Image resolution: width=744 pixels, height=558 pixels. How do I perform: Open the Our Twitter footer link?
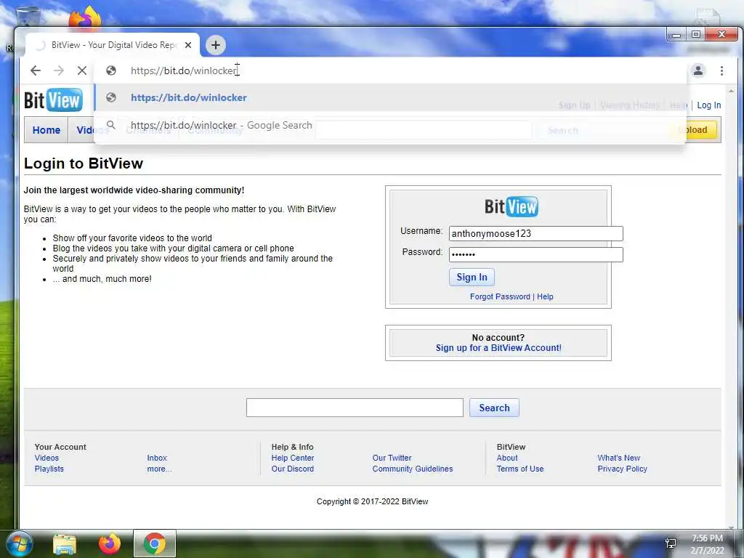[x=392, y=458]
